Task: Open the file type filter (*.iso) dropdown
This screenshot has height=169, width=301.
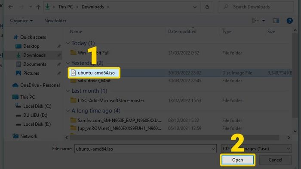Action: [256, 149]
